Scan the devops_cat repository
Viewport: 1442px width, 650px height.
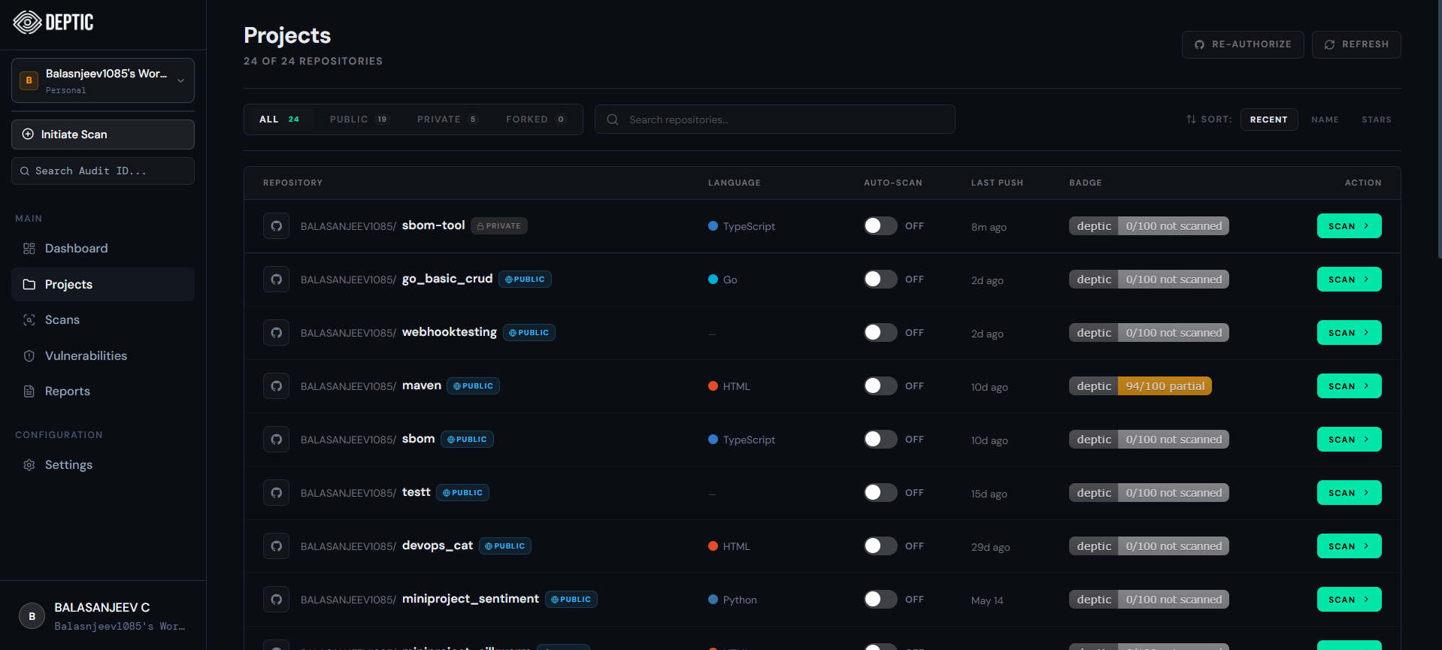point(1349,546)
